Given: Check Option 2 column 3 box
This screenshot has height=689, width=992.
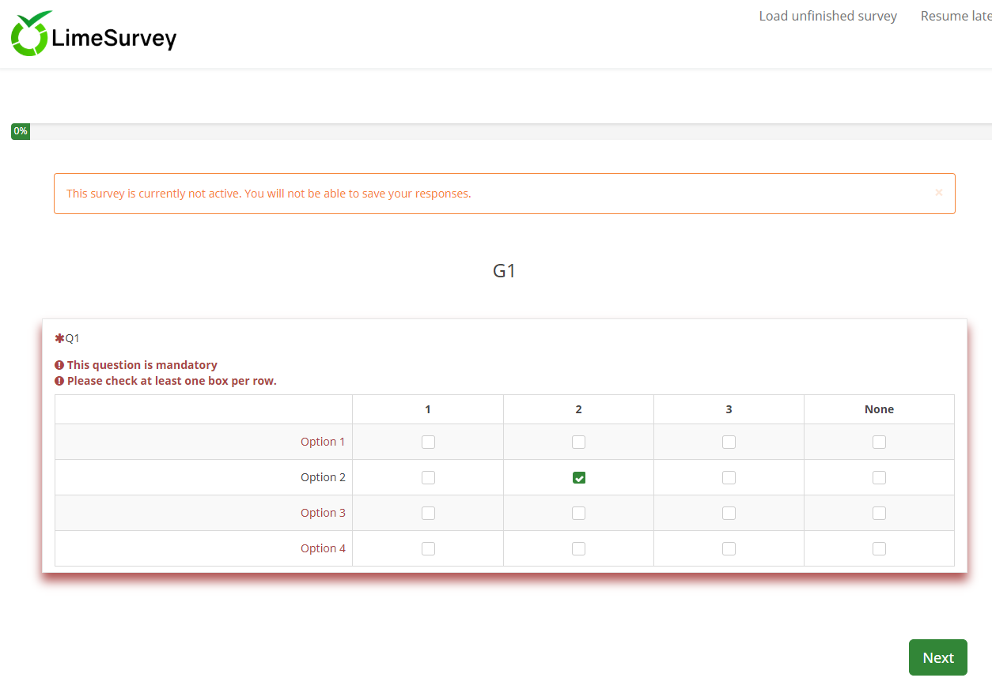Looking at the screenshot, I should (x=729, y=477).
